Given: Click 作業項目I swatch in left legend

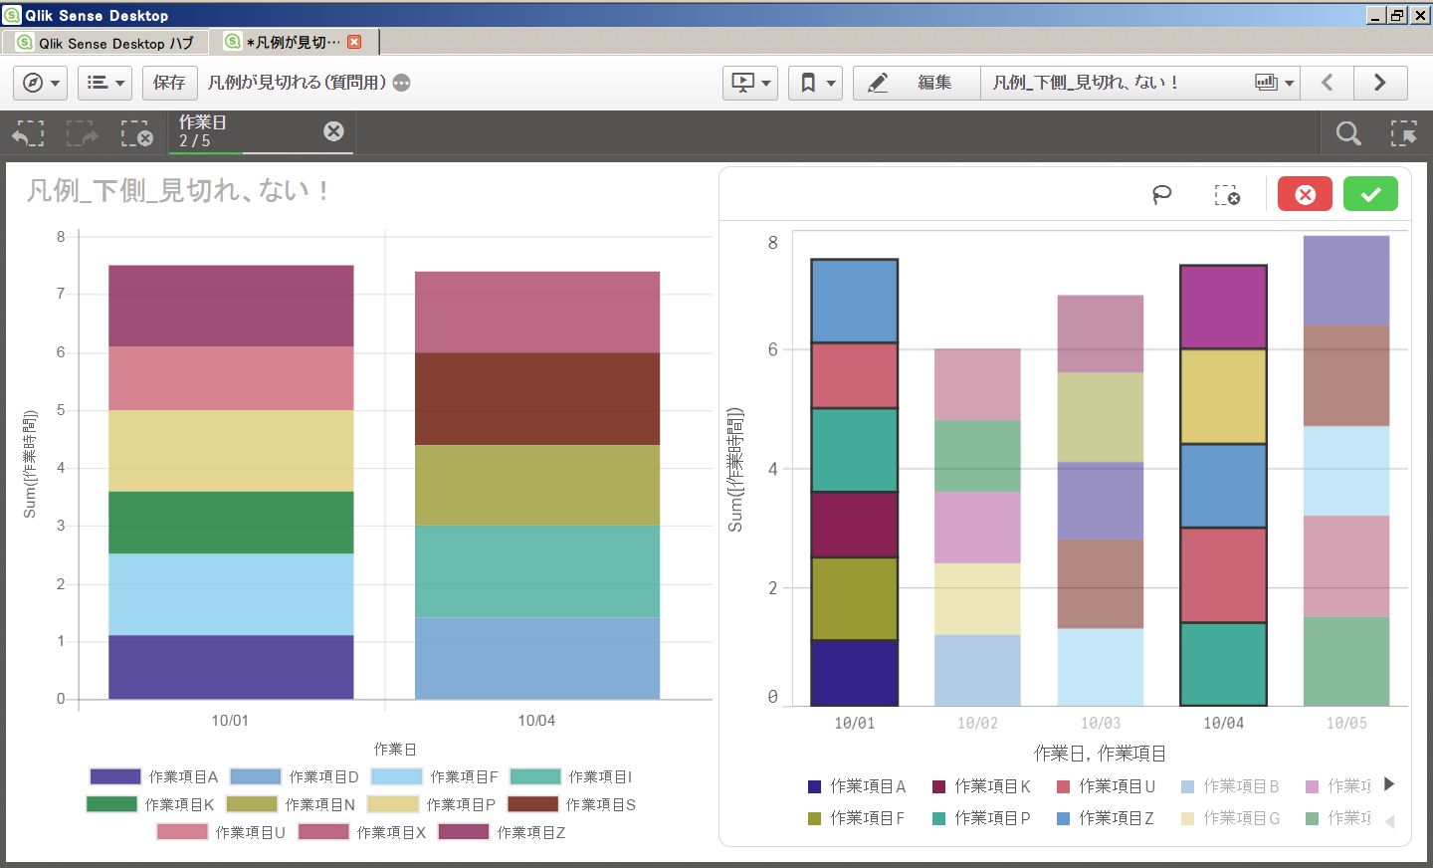Looking at the screenshot, I should coord(535,776).
